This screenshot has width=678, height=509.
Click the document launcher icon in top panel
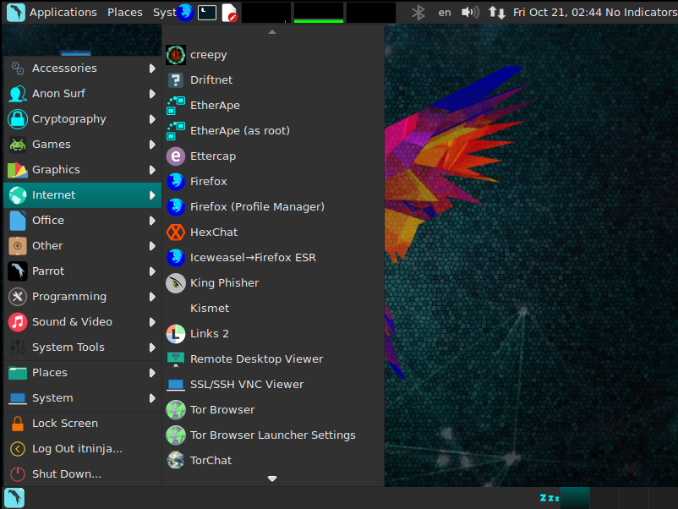tap(229, 13)
